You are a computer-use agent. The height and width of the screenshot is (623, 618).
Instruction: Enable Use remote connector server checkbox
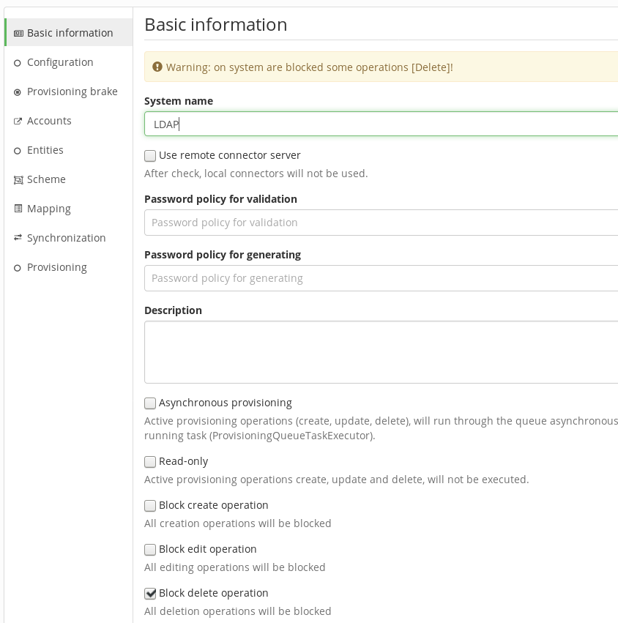(150, 156)
